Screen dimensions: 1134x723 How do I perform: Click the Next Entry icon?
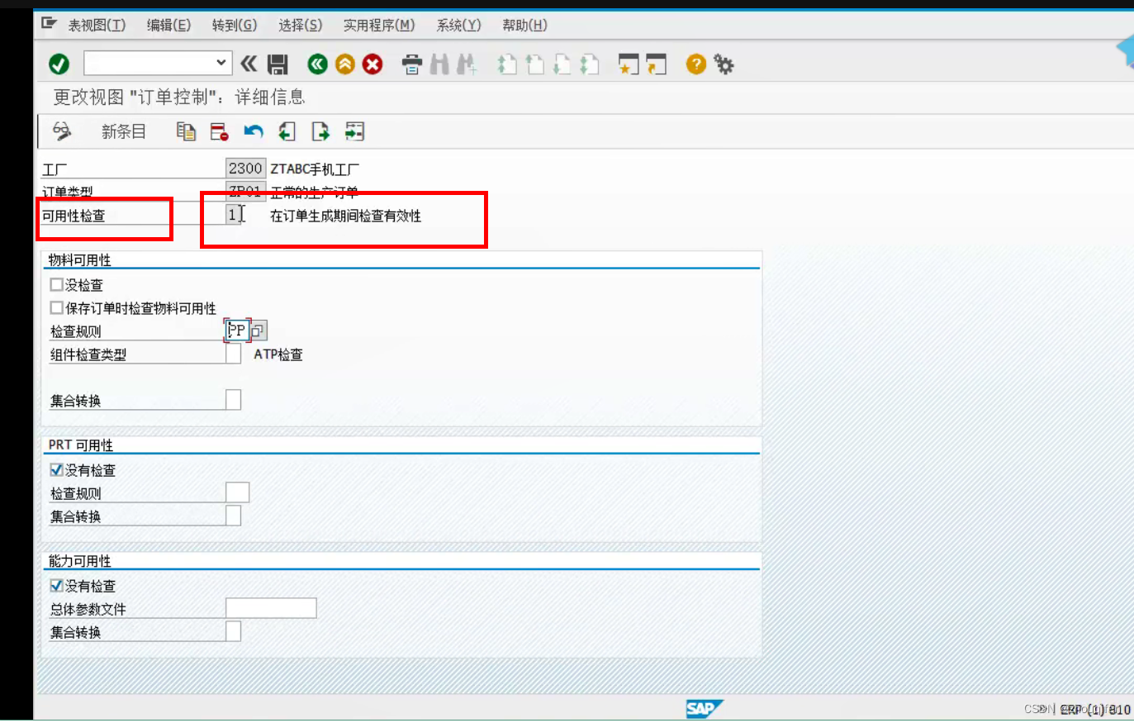pos(320,131)
